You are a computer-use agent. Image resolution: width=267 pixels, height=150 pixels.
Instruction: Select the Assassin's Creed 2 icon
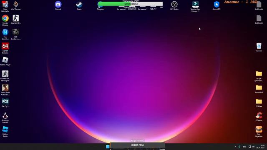tap(5, 117)
